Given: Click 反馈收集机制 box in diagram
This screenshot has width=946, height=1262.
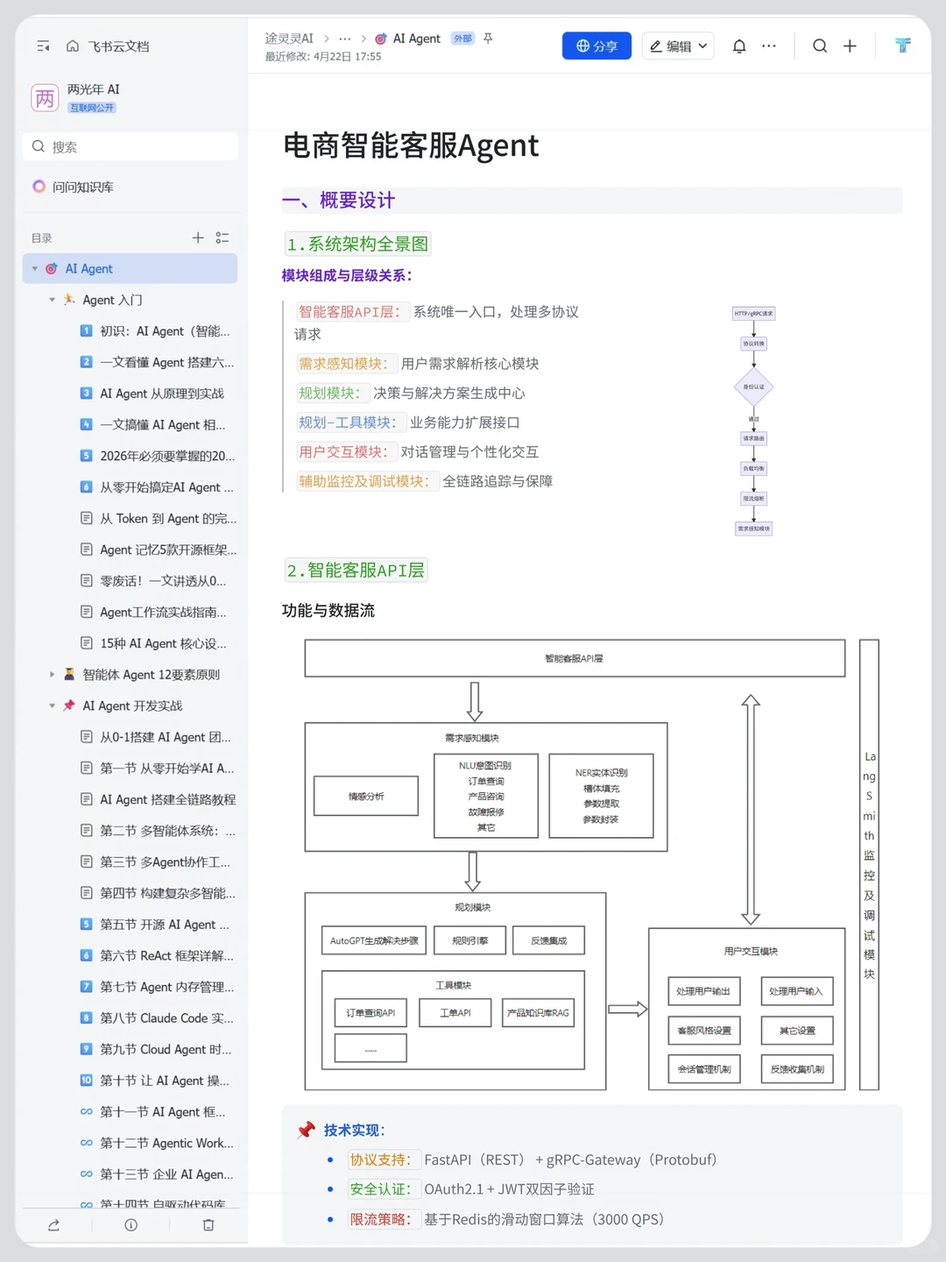Looking at the screenshot, I should (x=797, y=1069).
